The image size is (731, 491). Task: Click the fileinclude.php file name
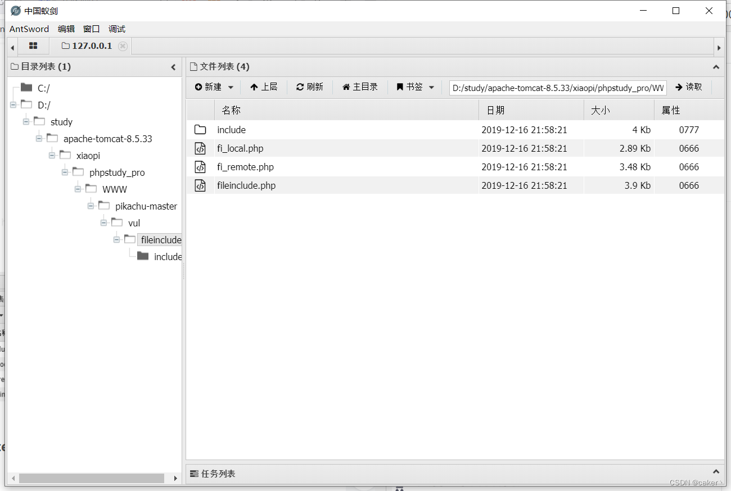pyautogui.click(x=246, y=185)
